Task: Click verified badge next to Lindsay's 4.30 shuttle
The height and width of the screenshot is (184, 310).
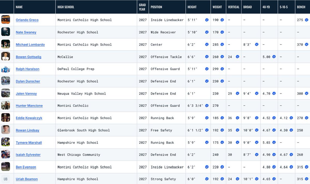Action: tap(291, 130)
